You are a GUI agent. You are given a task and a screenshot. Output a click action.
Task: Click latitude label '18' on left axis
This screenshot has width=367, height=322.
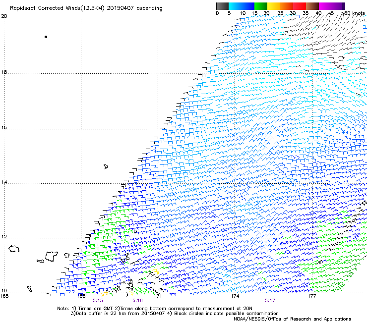coord(4,72)
